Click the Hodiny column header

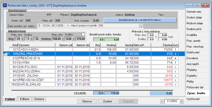108,45
